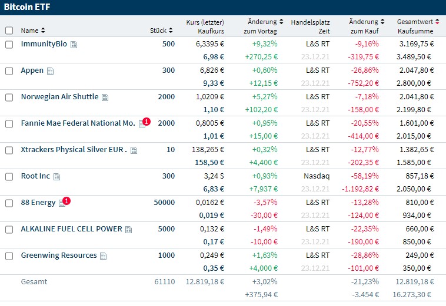Tick the ImmunityBio row checkbox
Image resolution: width=446 pixels, height=306 pixels.
coord(9,45)
